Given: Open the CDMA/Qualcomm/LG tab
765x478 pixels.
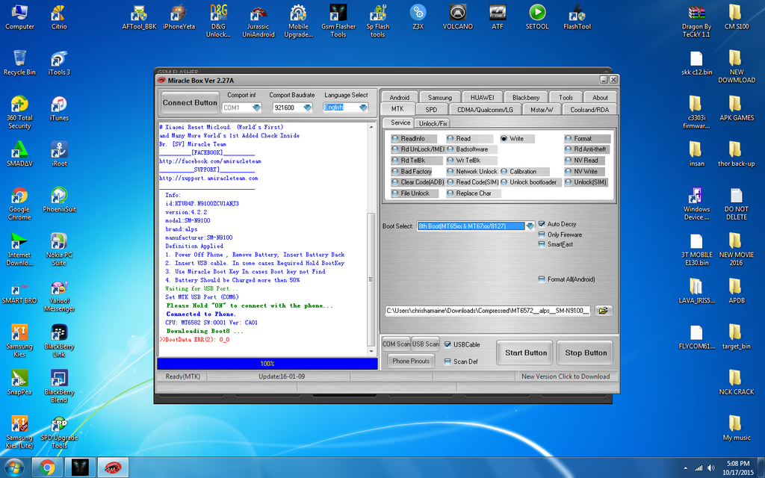Looking at the screenshot, I should tap(485, 109).
